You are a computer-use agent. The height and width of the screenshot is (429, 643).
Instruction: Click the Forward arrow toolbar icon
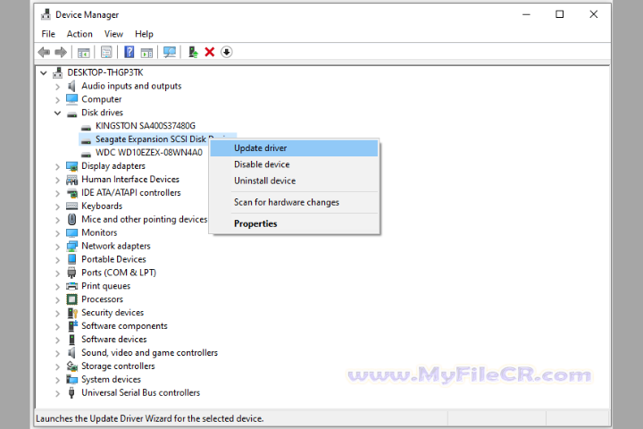coord(61,52)
